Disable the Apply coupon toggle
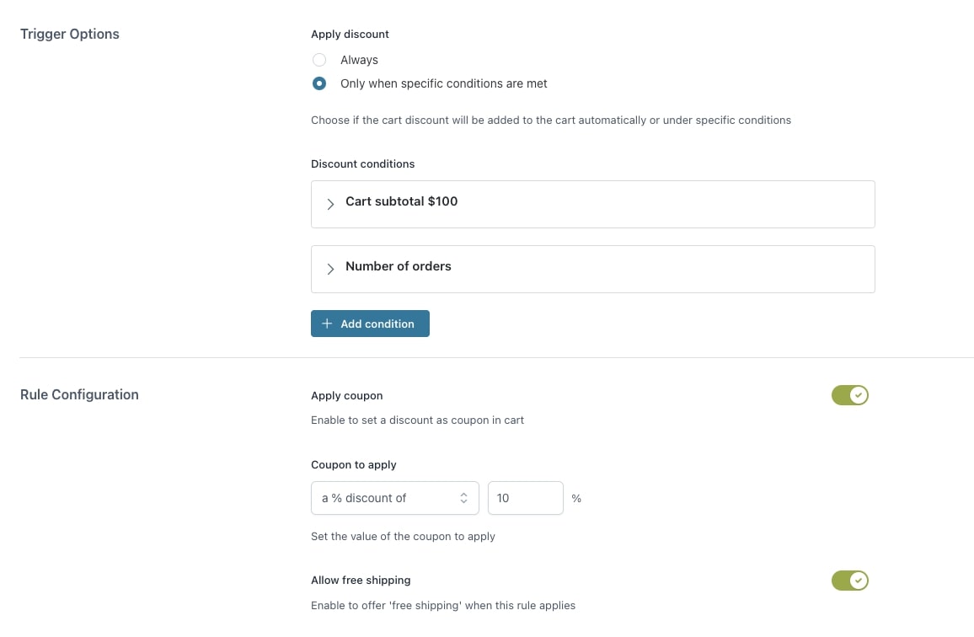 point(849,395)
